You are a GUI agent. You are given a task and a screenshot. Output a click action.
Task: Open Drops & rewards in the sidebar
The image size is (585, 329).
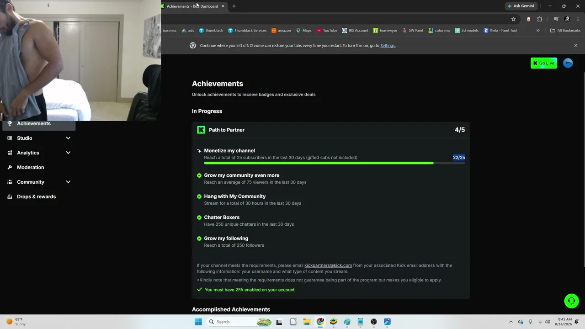[x=36, y=196]
